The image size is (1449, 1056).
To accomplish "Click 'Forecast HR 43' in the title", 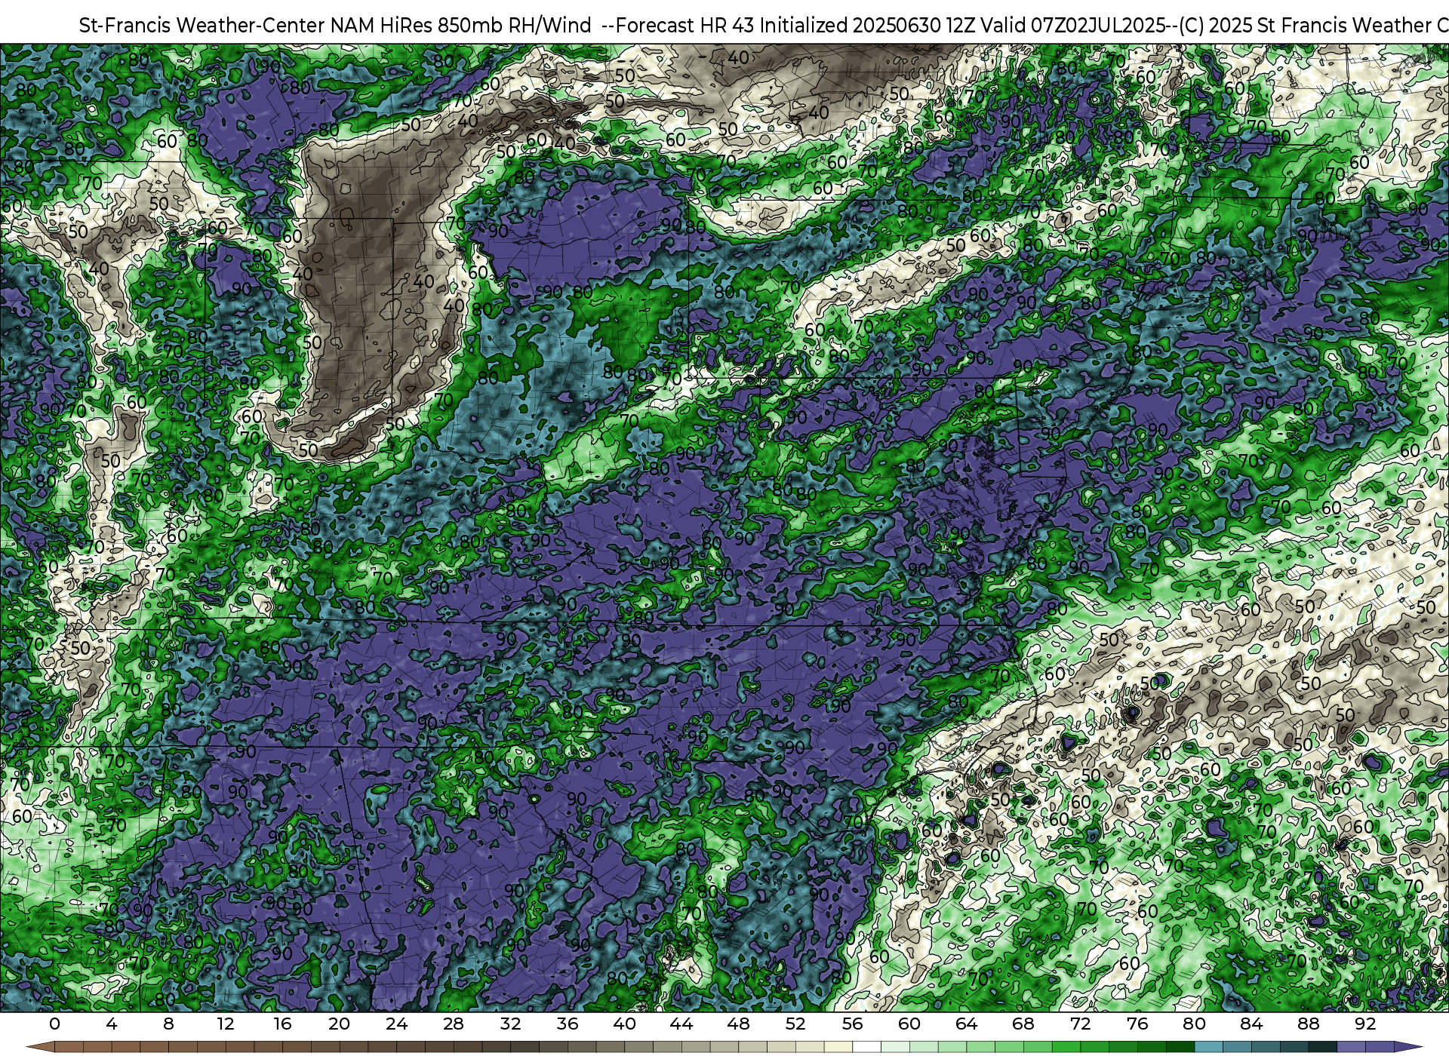I will coord(685,26).
